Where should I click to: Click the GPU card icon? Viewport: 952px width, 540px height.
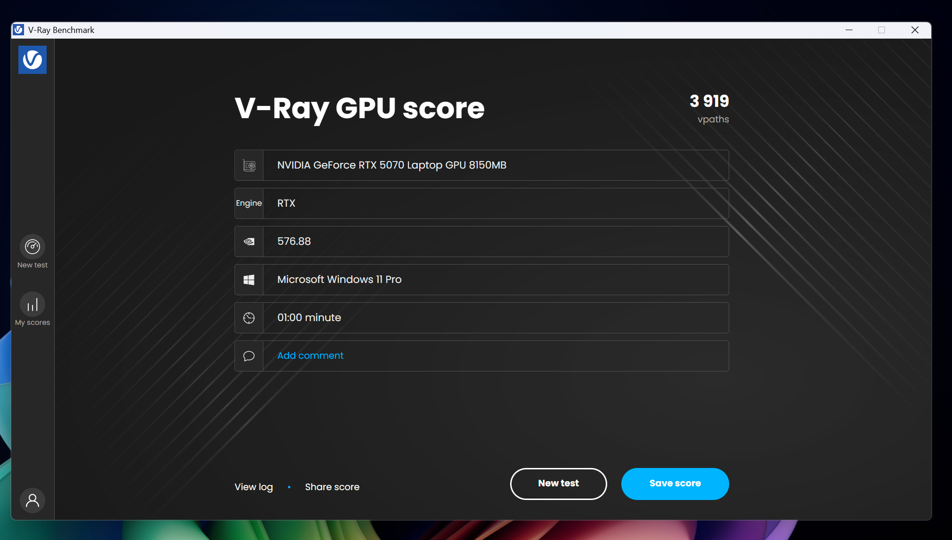[249, 165]
